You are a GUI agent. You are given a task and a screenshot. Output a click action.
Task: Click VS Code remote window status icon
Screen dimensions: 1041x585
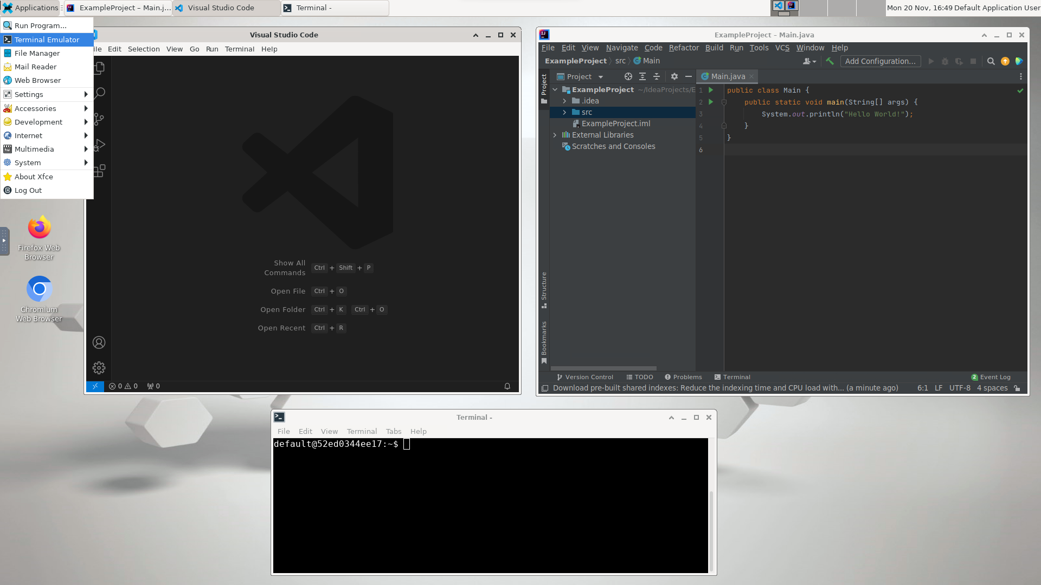pos(95,386)
